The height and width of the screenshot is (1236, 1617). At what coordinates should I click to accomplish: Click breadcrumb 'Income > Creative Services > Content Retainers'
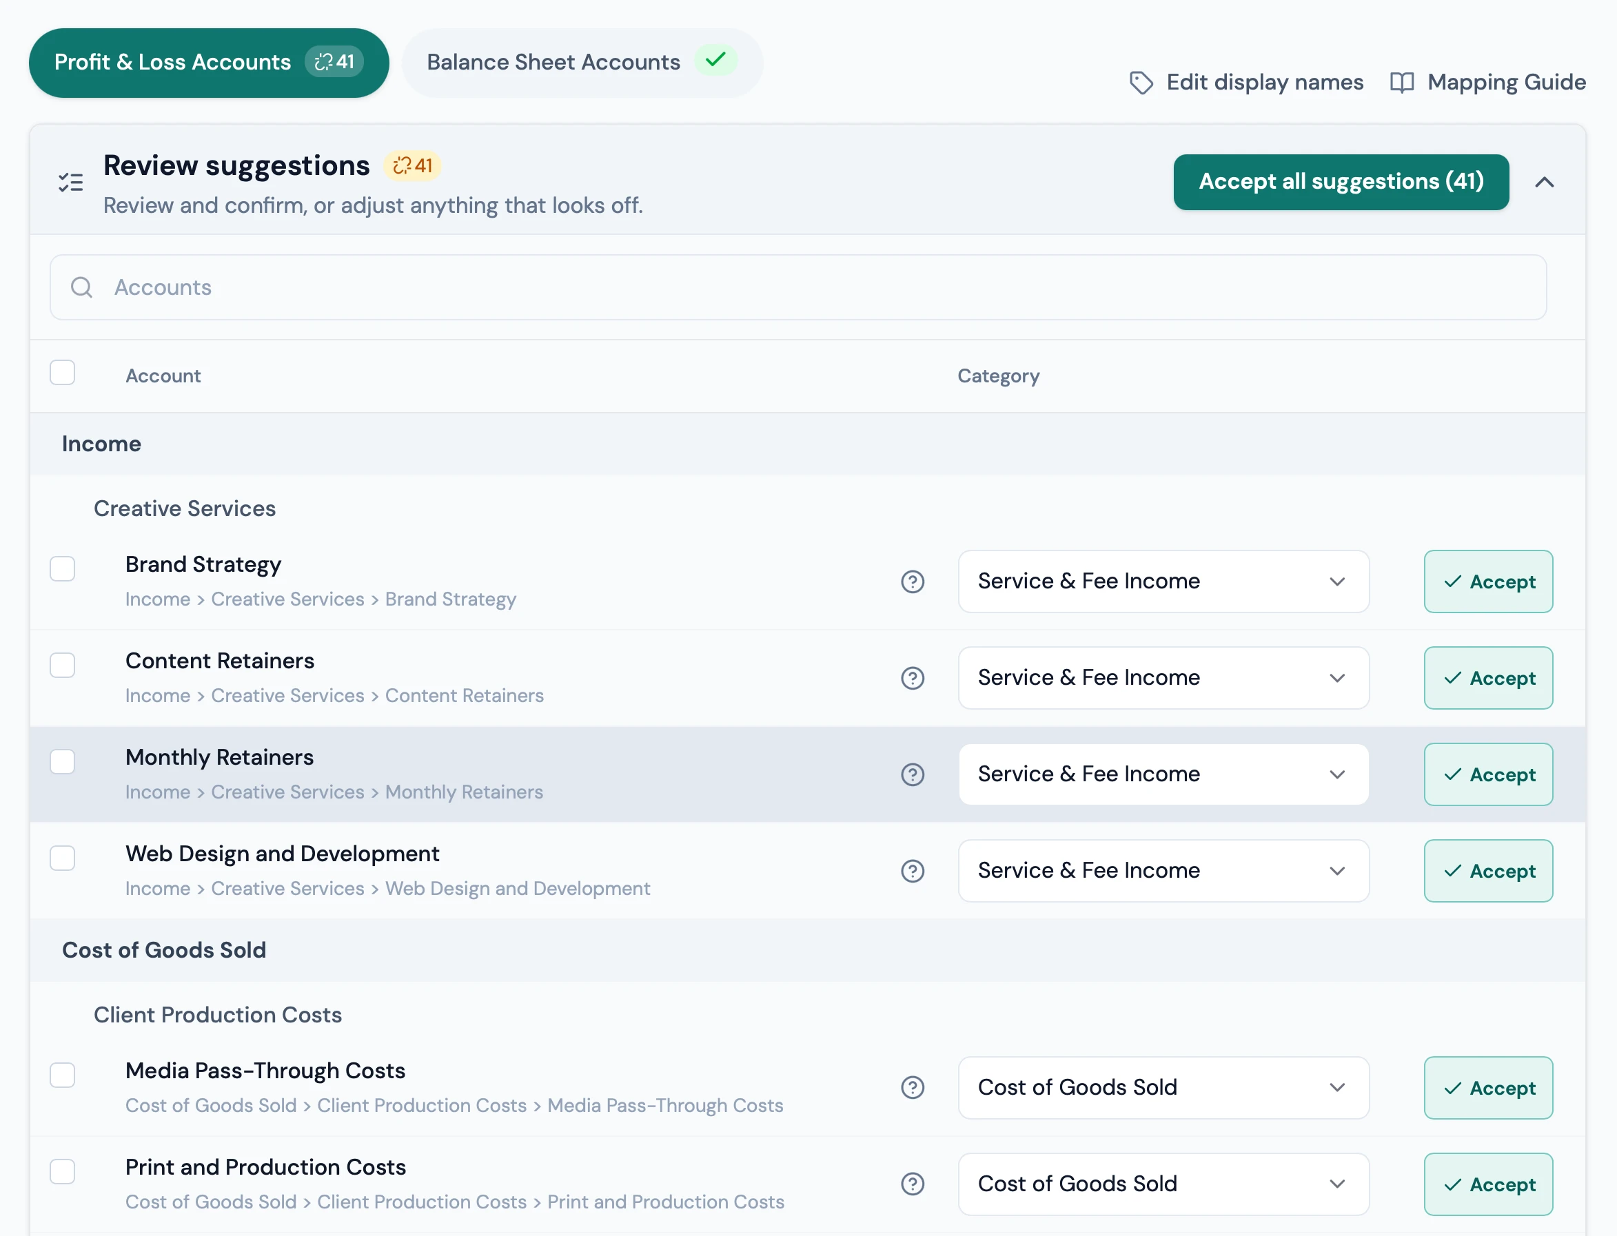coord(334,695)
